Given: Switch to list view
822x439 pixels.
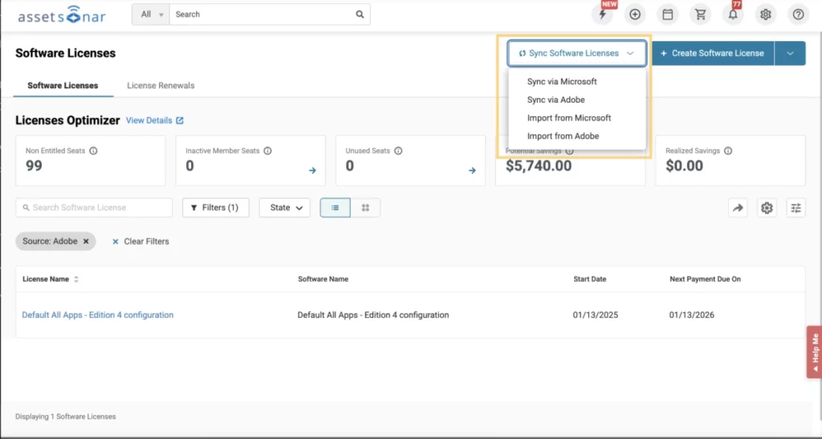Looking at the screenshot, I should [x=335, y=208].
